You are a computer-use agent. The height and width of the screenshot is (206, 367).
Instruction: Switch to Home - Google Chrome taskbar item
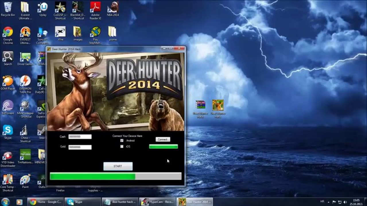(x=45, y=202)
